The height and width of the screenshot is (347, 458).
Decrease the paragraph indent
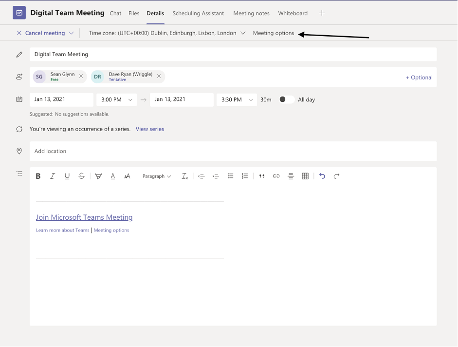tap(201, 176)
